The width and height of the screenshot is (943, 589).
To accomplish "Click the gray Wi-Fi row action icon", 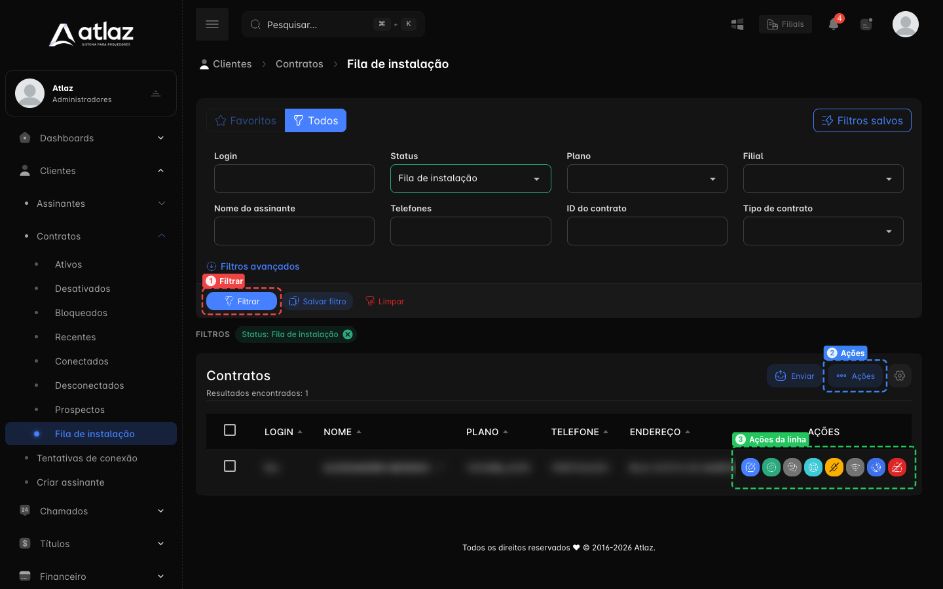I will point(855,467).
